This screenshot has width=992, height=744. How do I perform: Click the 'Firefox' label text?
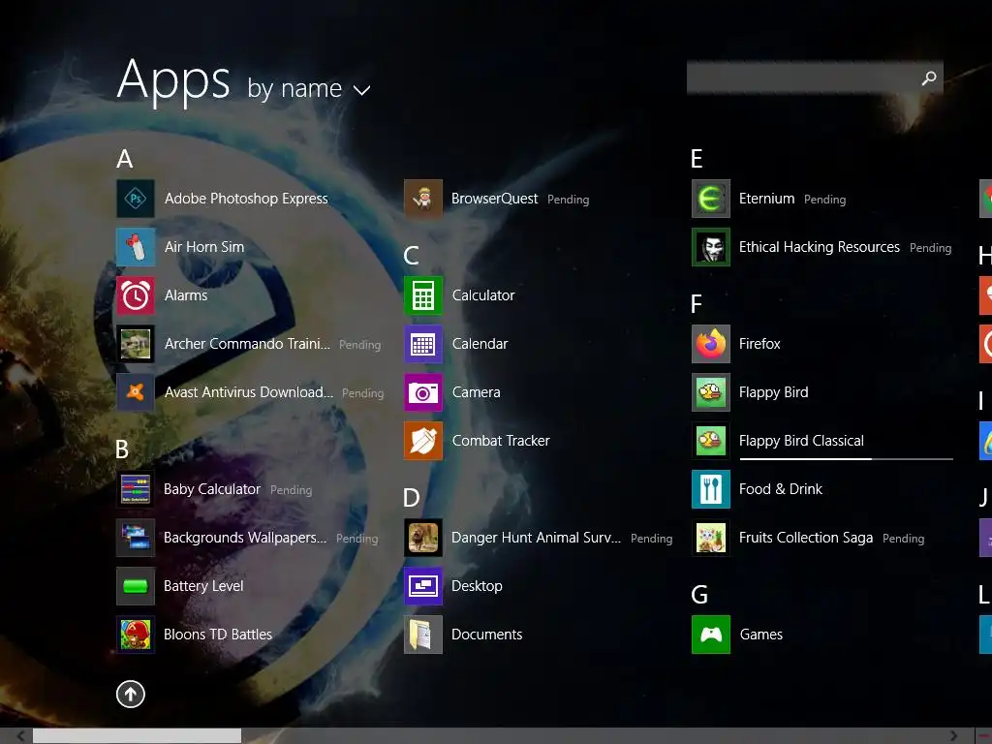[759, 344]
